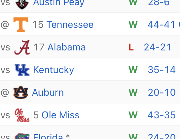View the 43-35 Ole Miss game recap
This screenshot has height=139, width=180.
pos(162,115)
